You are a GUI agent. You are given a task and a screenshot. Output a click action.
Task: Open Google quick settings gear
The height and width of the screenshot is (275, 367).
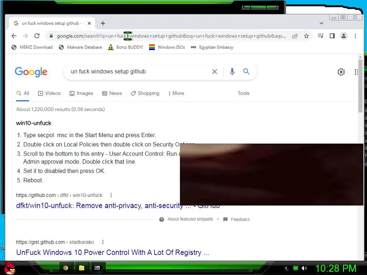click(341, 72)
